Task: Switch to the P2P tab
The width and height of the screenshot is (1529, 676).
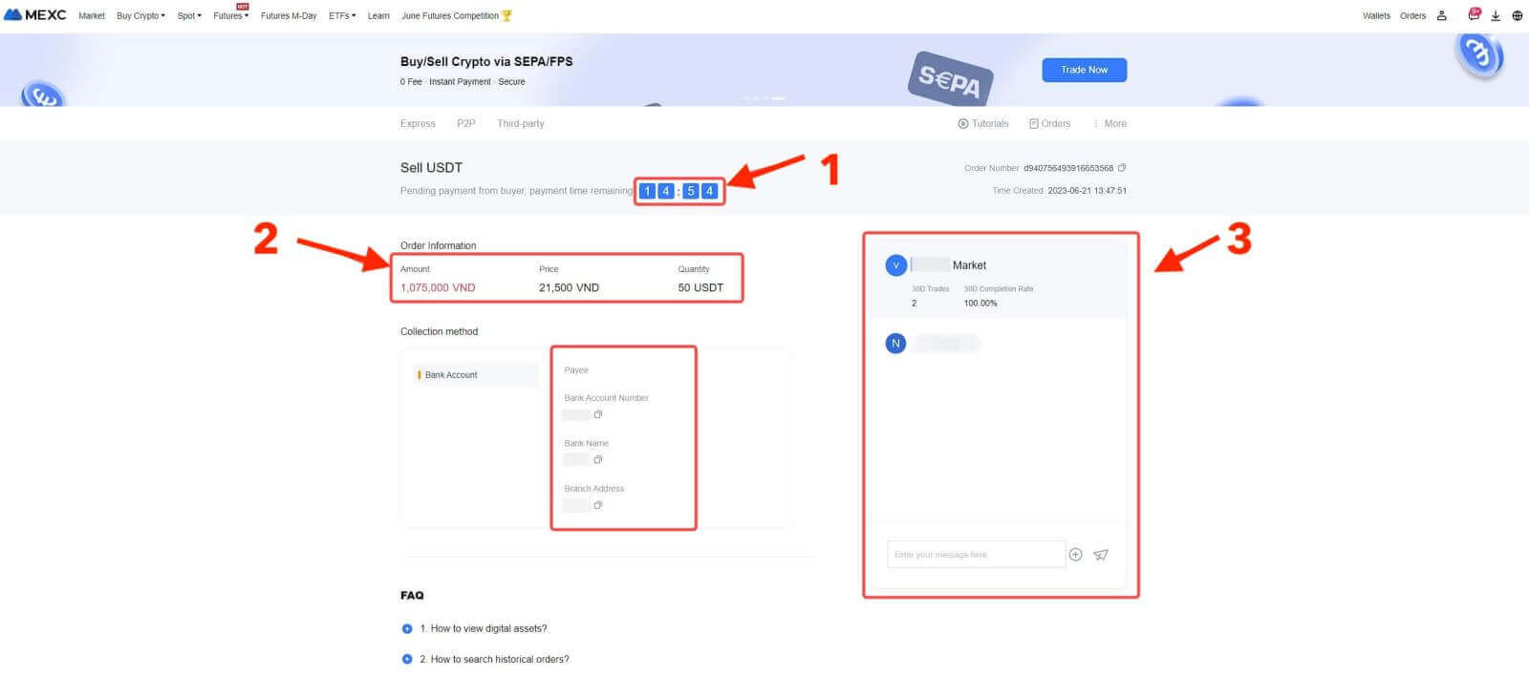Action: tap(465, 124)
